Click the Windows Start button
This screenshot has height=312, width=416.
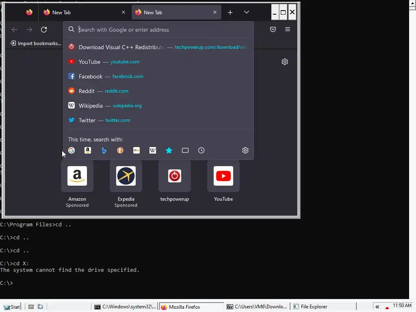point(12,307)
